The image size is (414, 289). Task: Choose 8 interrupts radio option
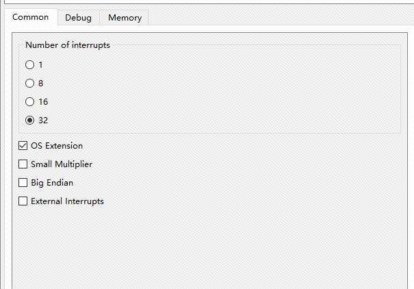(x=29, y=84)
